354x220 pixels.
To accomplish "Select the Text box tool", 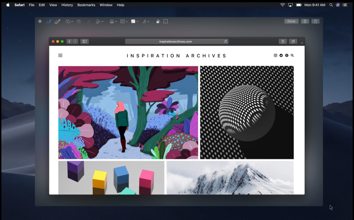I will pyautogui.click(x=79, y=21).
